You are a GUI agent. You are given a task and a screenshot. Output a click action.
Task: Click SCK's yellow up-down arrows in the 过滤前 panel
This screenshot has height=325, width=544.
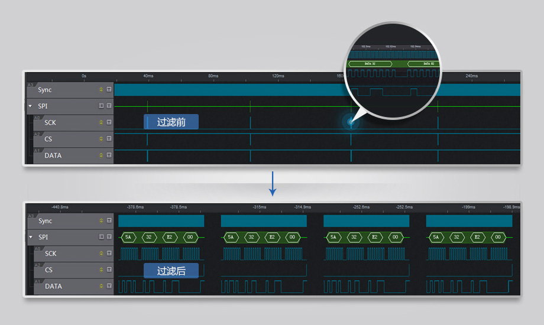tap(101, 122)
